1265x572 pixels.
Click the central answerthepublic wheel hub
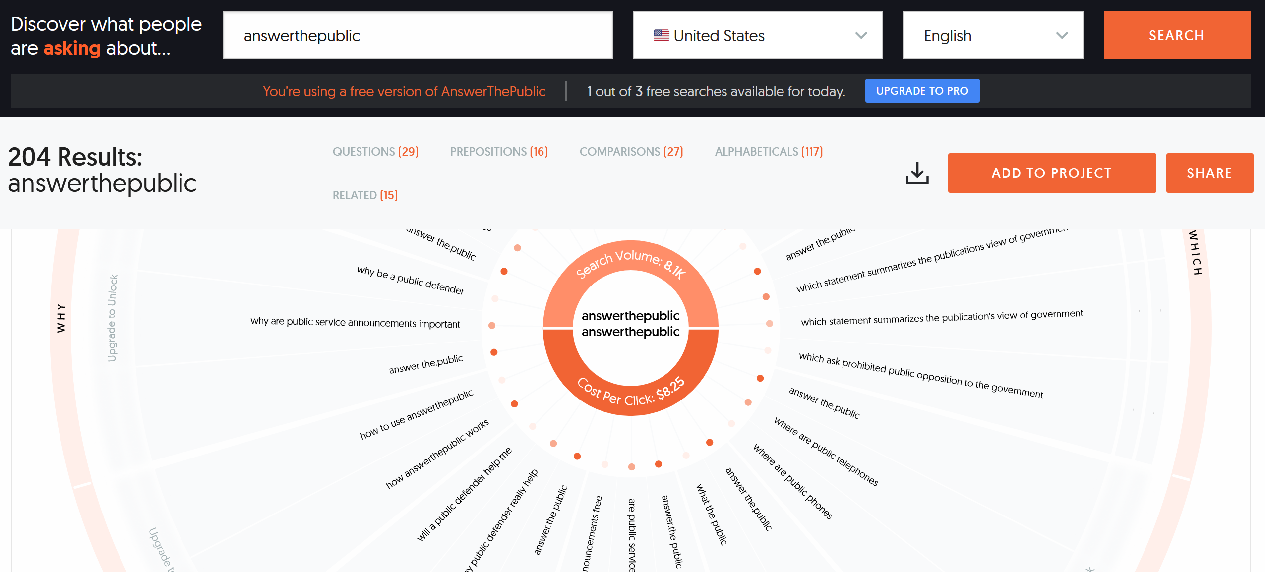(631, 323)
